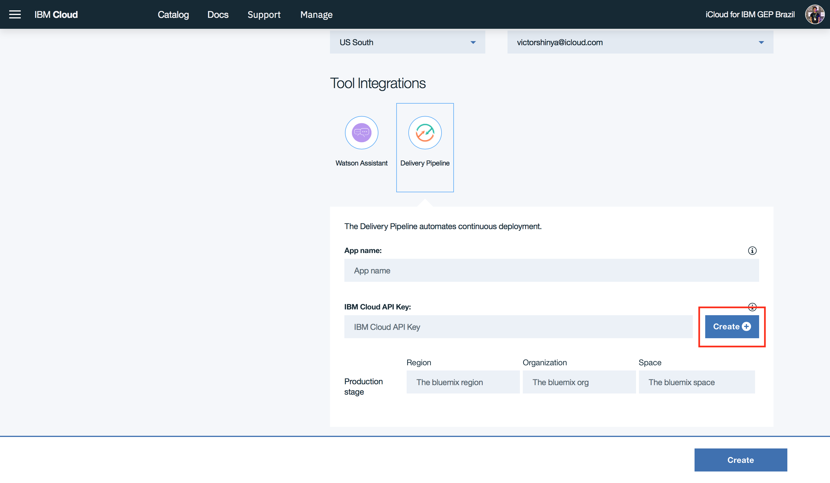The width and height of the screenshot is (830, 483).
Task: Open the victorshinya@icloud.com organization dropdown
Action: click(640, 42)
